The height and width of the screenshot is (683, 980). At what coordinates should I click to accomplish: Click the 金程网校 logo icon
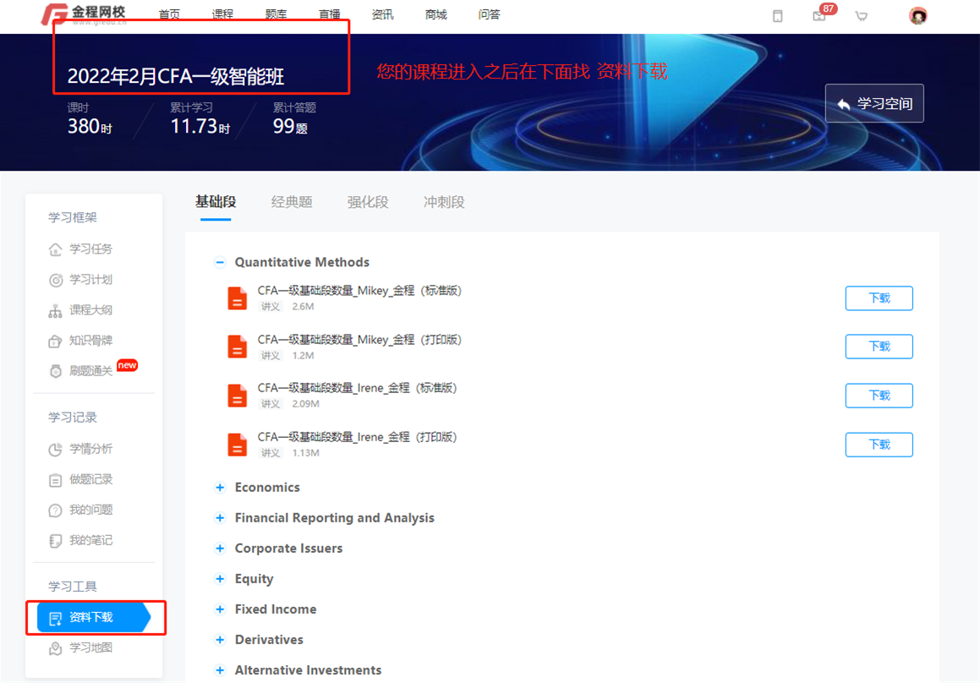pos(54,14)
